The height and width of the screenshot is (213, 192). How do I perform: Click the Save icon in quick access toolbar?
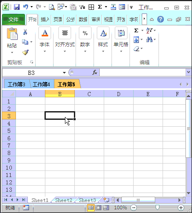(x=17, y=7)
